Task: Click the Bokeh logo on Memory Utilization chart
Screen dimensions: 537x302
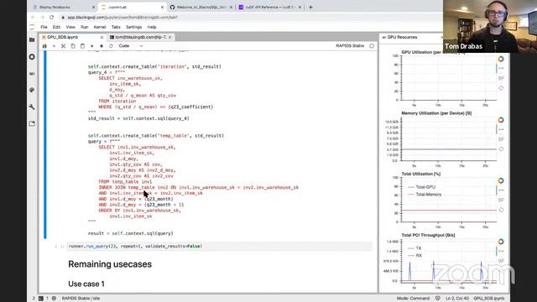Action: tap(501, 120)
